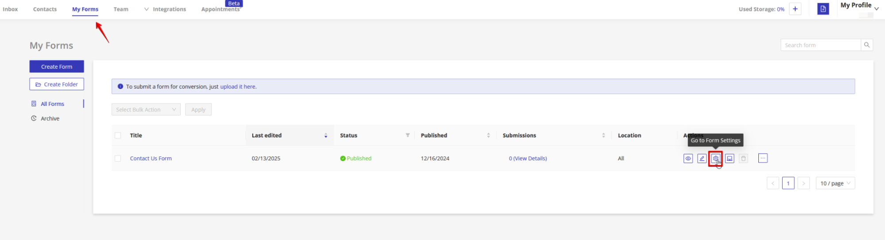Type in the Search form field

tap(820, 45)
